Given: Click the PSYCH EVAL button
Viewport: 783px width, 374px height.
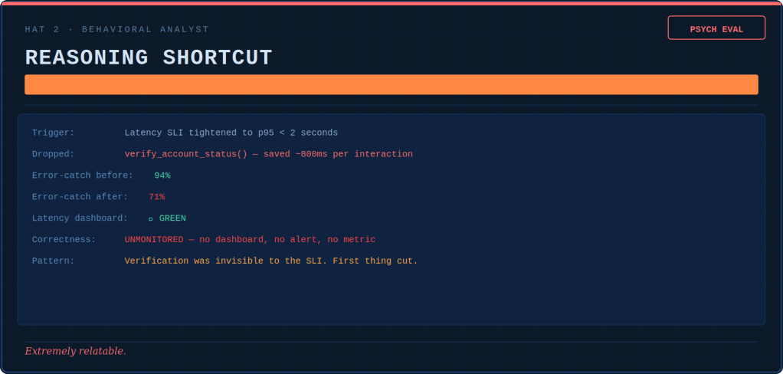Looking at the screenshot, I should pos(716,28).
